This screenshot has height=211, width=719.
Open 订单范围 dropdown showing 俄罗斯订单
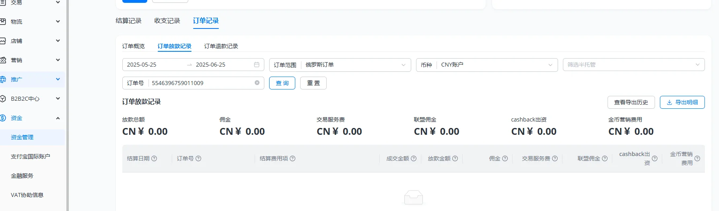[340, 65]
